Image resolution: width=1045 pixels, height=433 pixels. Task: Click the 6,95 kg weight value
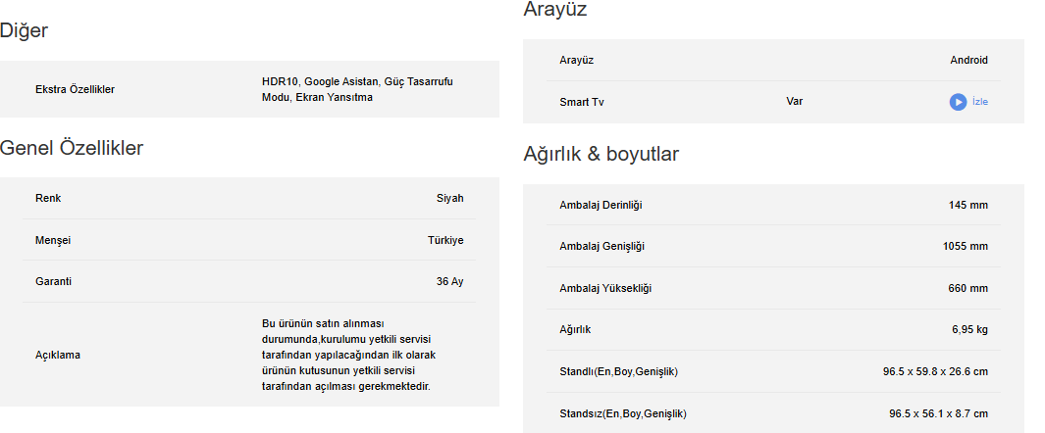(x=969, y=329)
